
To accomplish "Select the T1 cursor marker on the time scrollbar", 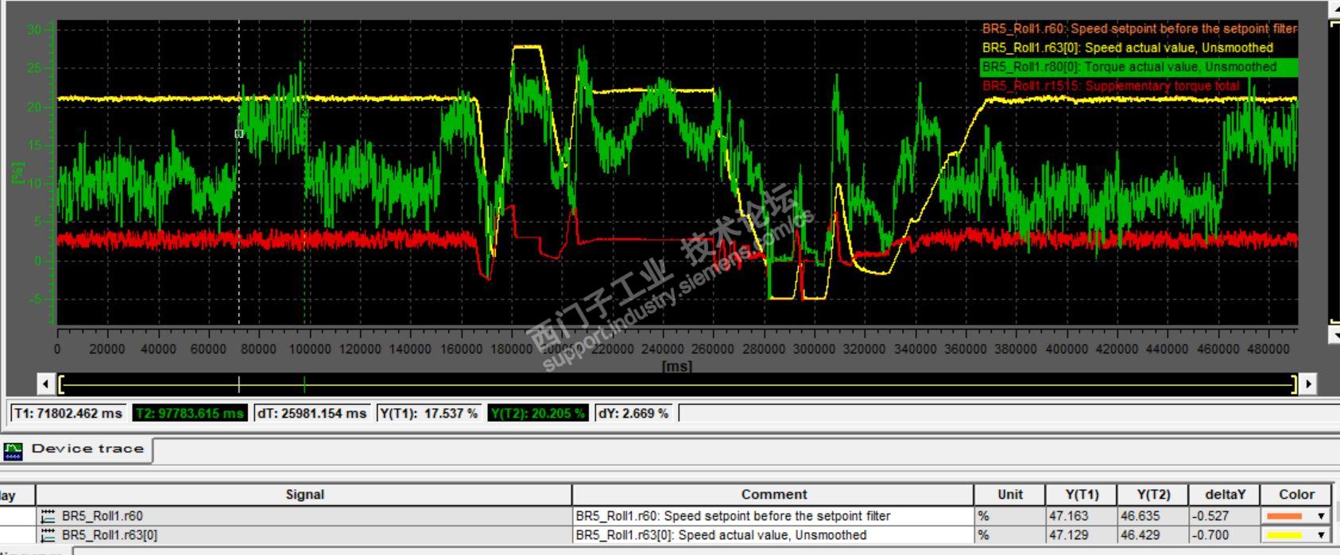I will click(238, 385).
